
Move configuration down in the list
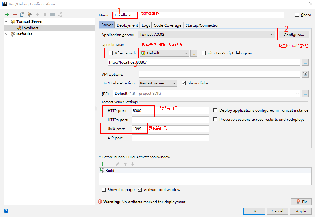pyautogui.click(x=45, y=15)
